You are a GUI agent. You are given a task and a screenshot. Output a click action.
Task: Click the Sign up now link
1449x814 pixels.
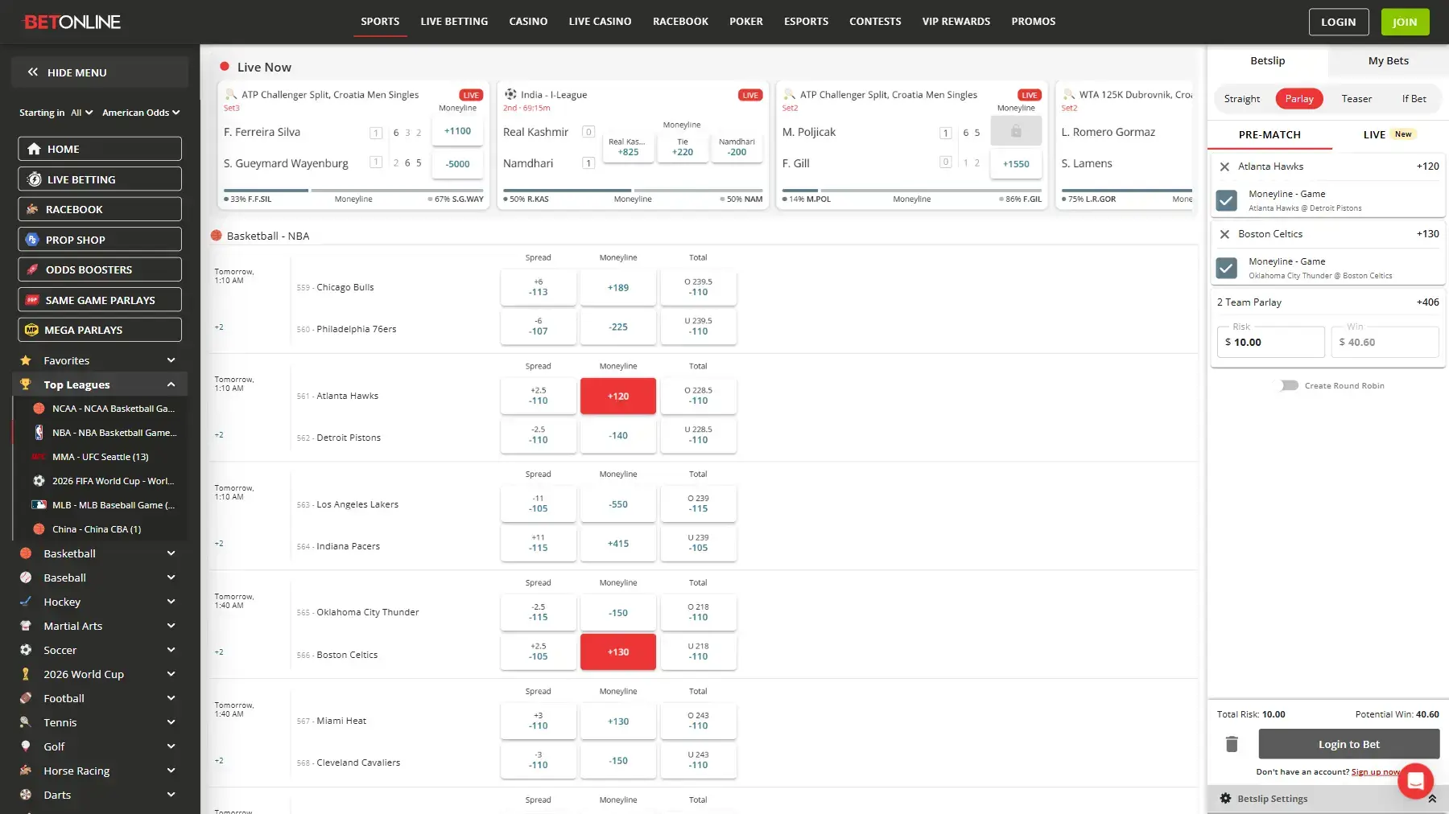pos(1376,772)
